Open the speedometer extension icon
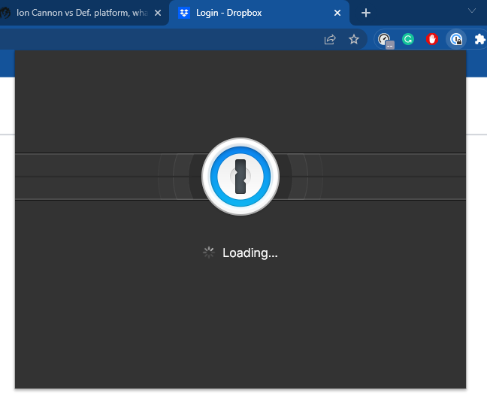Image resolution: width=487 pixels, height=399 pixels. tap(385, 39)
